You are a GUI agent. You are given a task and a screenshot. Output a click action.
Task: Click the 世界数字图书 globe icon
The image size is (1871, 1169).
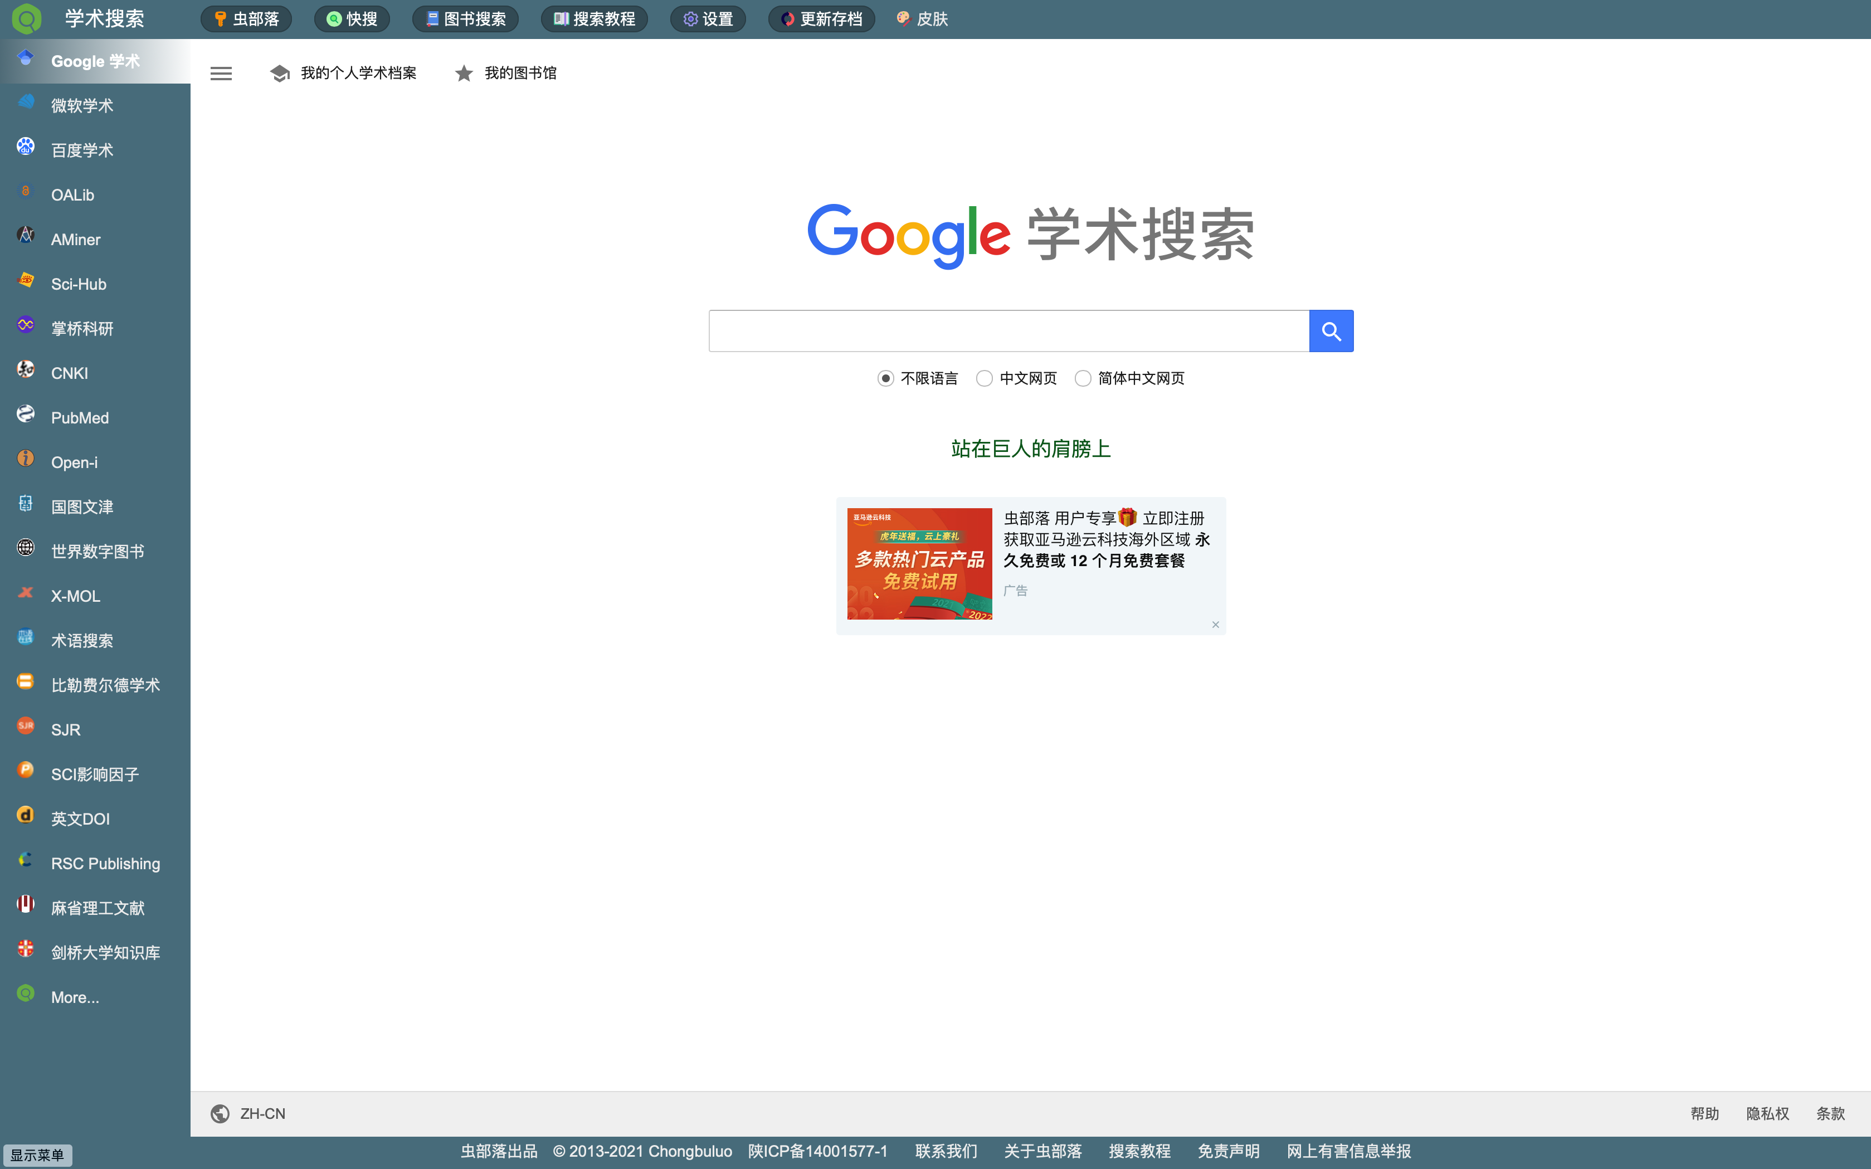[26, 548]
